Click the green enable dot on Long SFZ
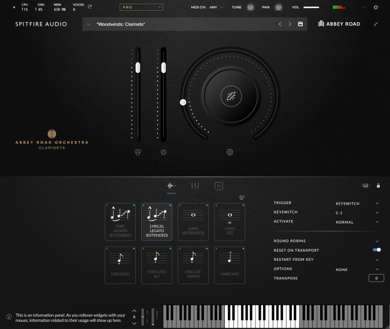This screenshot has height=329, width=390. [243, 205]
